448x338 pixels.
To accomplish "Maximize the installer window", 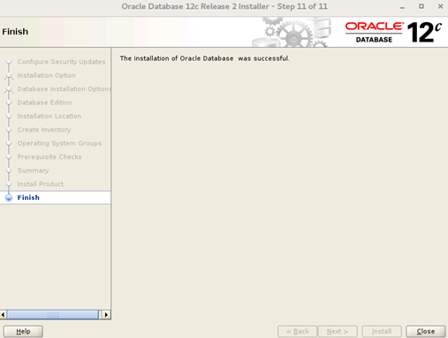I will [x=421, y=6].
